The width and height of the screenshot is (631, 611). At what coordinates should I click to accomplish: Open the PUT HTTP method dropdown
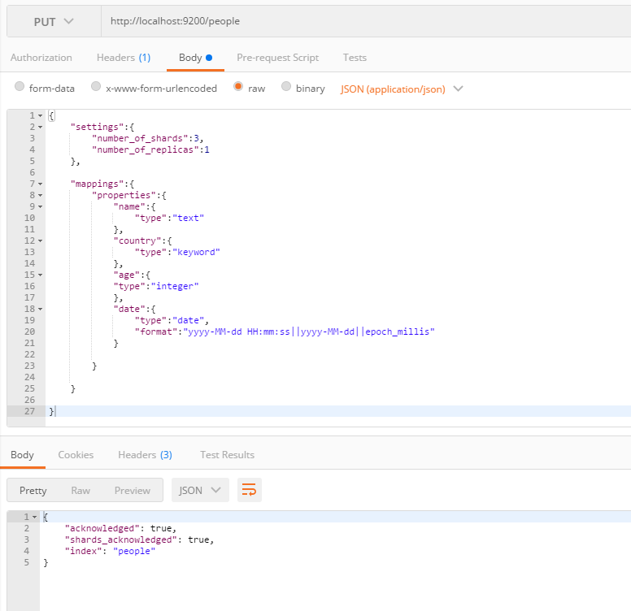(x=54, y=21)
